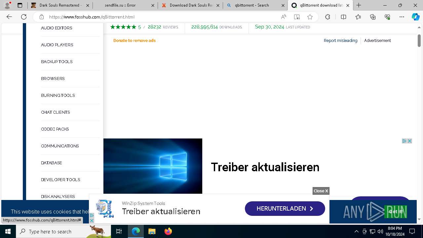
Task: Open the DEVELOPER TOOLS category
Action: click(60, 180)
